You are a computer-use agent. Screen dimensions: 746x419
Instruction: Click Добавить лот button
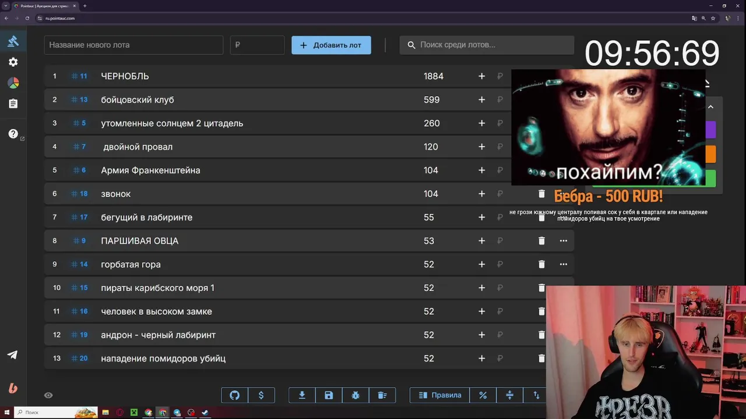point(331,45)
